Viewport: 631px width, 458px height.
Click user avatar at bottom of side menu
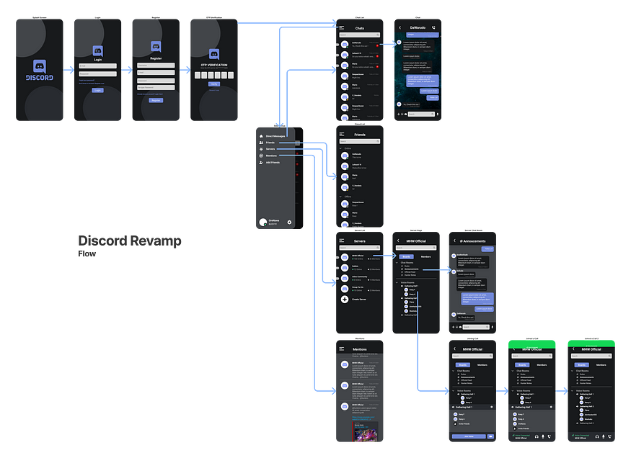pos(263,223)
